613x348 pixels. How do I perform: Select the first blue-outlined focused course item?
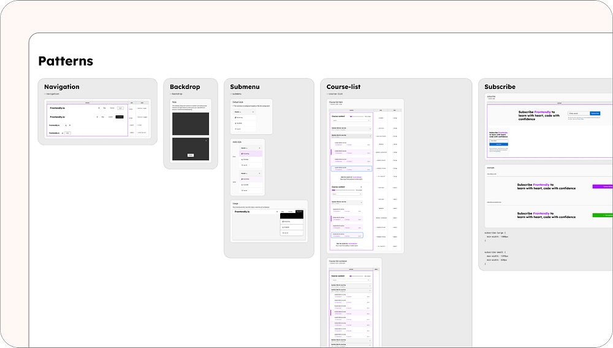351,169
